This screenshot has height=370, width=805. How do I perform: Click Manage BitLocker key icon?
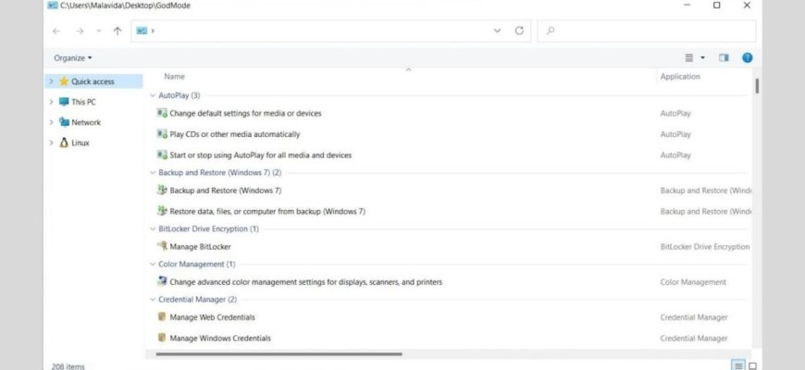click(x=162, y=246)
